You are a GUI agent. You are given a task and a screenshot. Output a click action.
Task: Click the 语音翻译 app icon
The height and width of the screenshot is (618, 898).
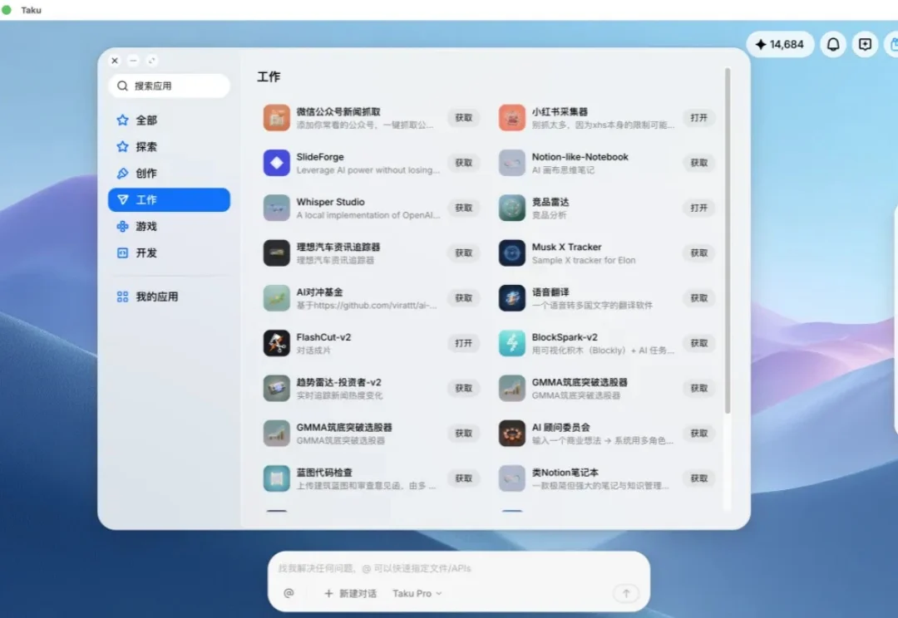[511, 298]
